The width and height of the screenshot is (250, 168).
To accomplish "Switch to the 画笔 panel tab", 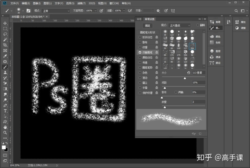I will tap(139, 19).
